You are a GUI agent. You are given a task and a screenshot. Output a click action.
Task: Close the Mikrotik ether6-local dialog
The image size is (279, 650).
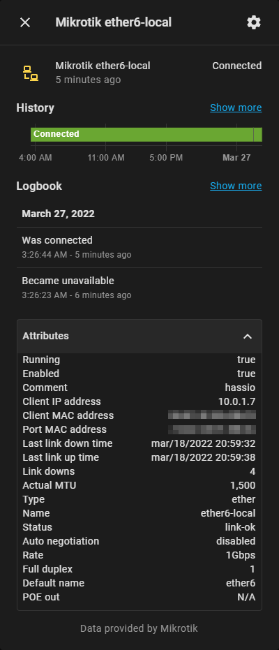coord(25,22)
